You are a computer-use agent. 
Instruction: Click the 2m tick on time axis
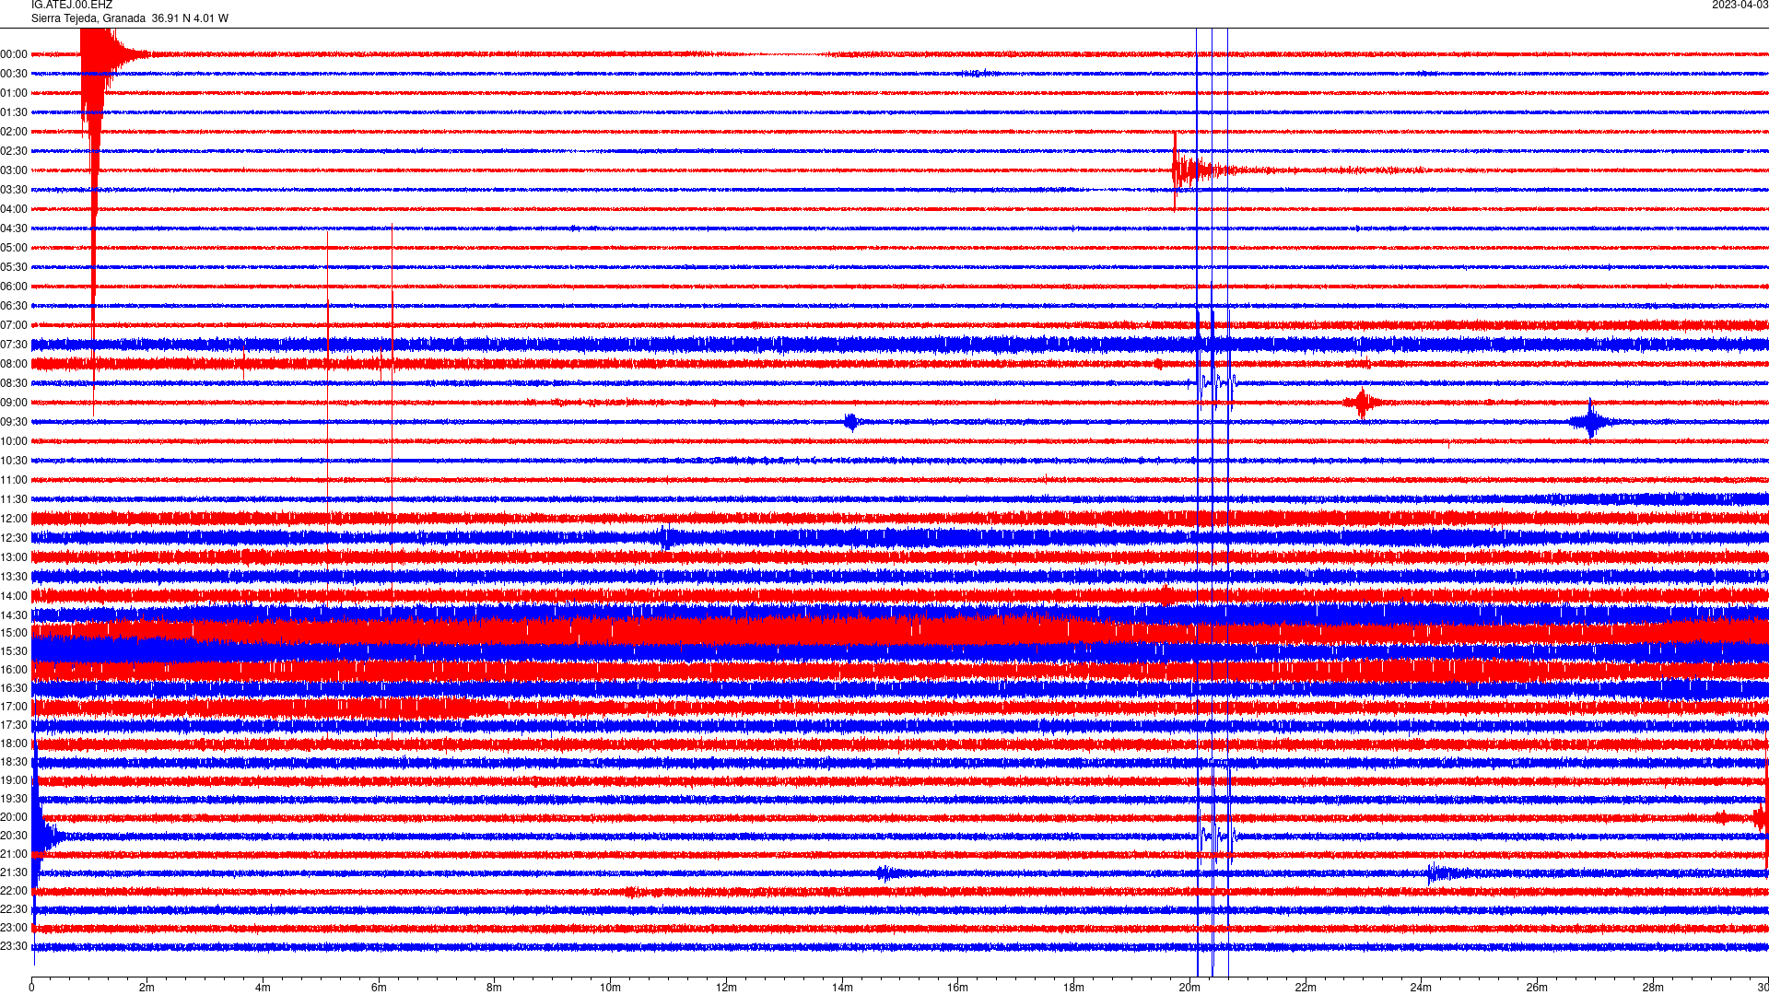[147, 988]
